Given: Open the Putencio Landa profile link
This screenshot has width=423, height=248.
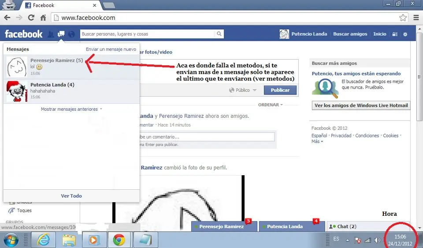Looking at the screenshot, I should pyautogui.click(x=309, y=34).
